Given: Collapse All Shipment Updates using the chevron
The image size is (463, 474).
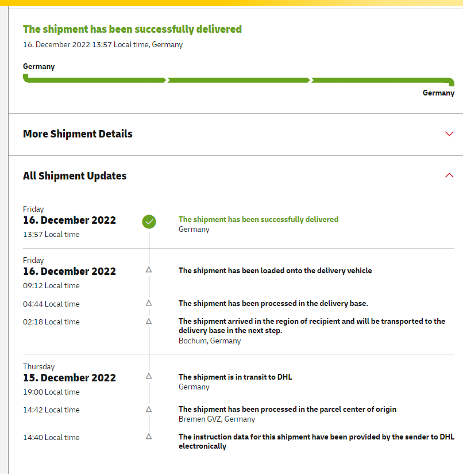Looking at the screenshot, I should coord(449,175).
